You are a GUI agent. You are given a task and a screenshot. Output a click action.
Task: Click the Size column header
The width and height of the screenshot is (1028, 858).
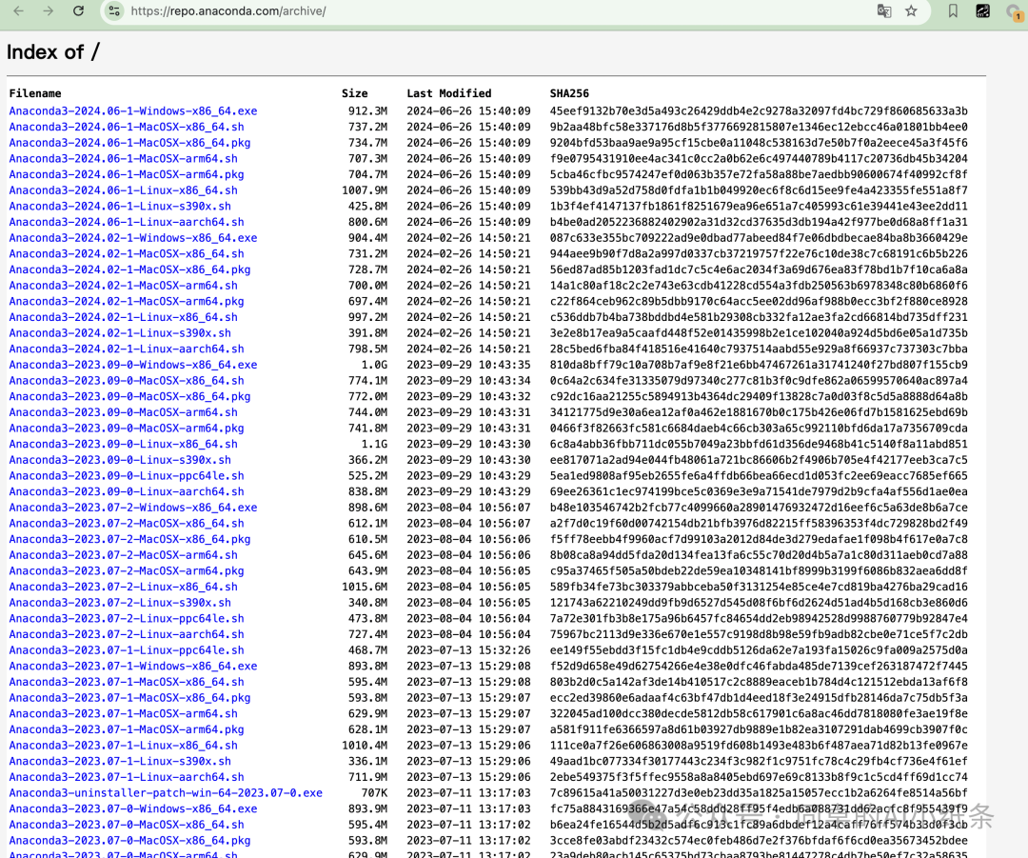355,93
